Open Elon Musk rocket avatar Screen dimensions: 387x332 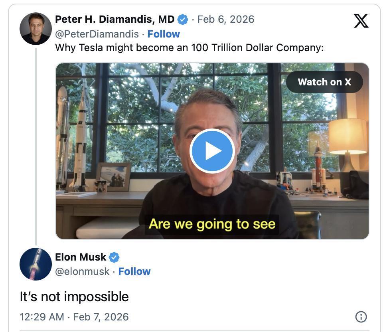point(36,264)
